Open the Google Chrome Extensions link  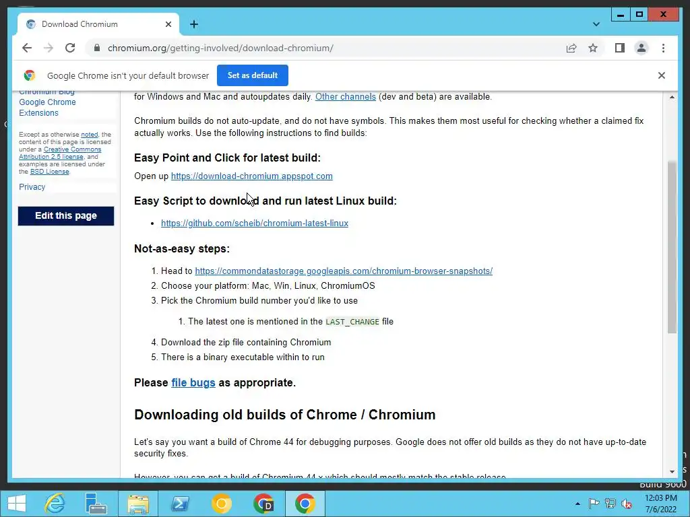point(47,107)
